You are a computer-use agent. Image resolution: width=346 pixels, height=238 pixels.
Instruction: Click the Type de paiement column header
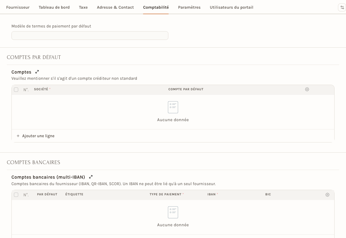tap(166, 194)
